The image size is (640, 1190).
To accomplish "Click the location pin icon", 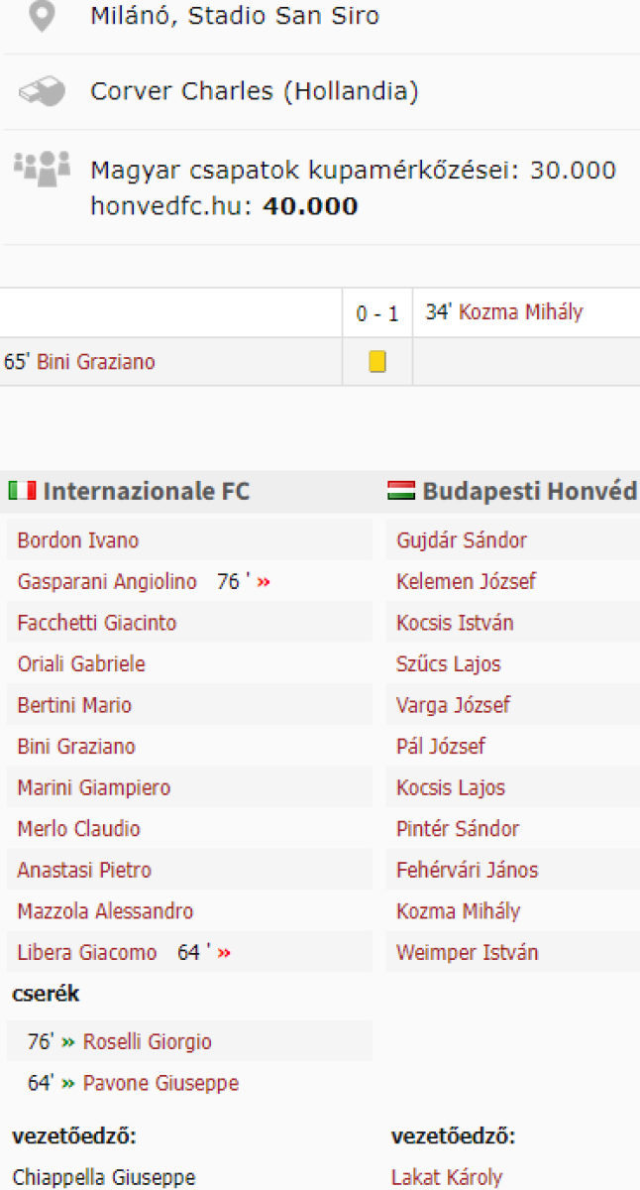I will [x=42, y=16].
